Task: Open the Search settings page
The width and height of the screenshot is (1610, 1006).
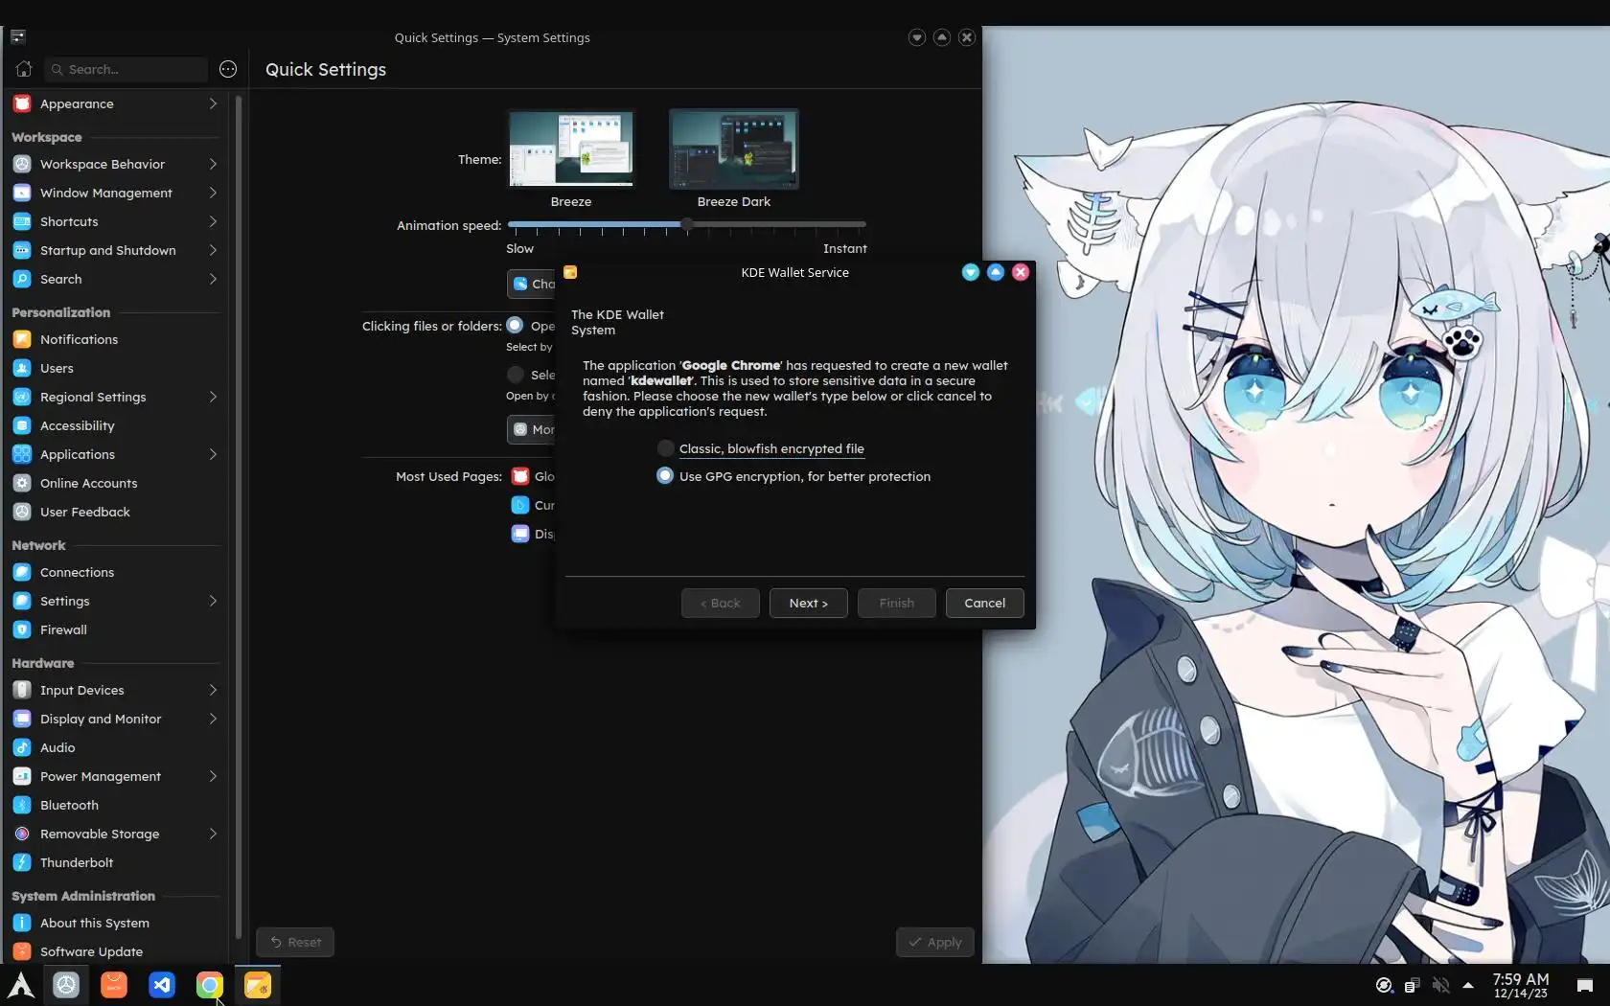Action: [116, 279]
